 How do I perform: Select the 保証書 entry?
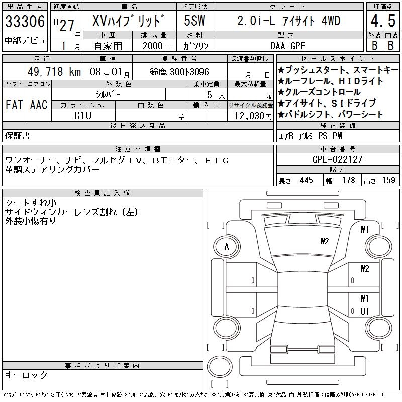[x=18, y=136]
